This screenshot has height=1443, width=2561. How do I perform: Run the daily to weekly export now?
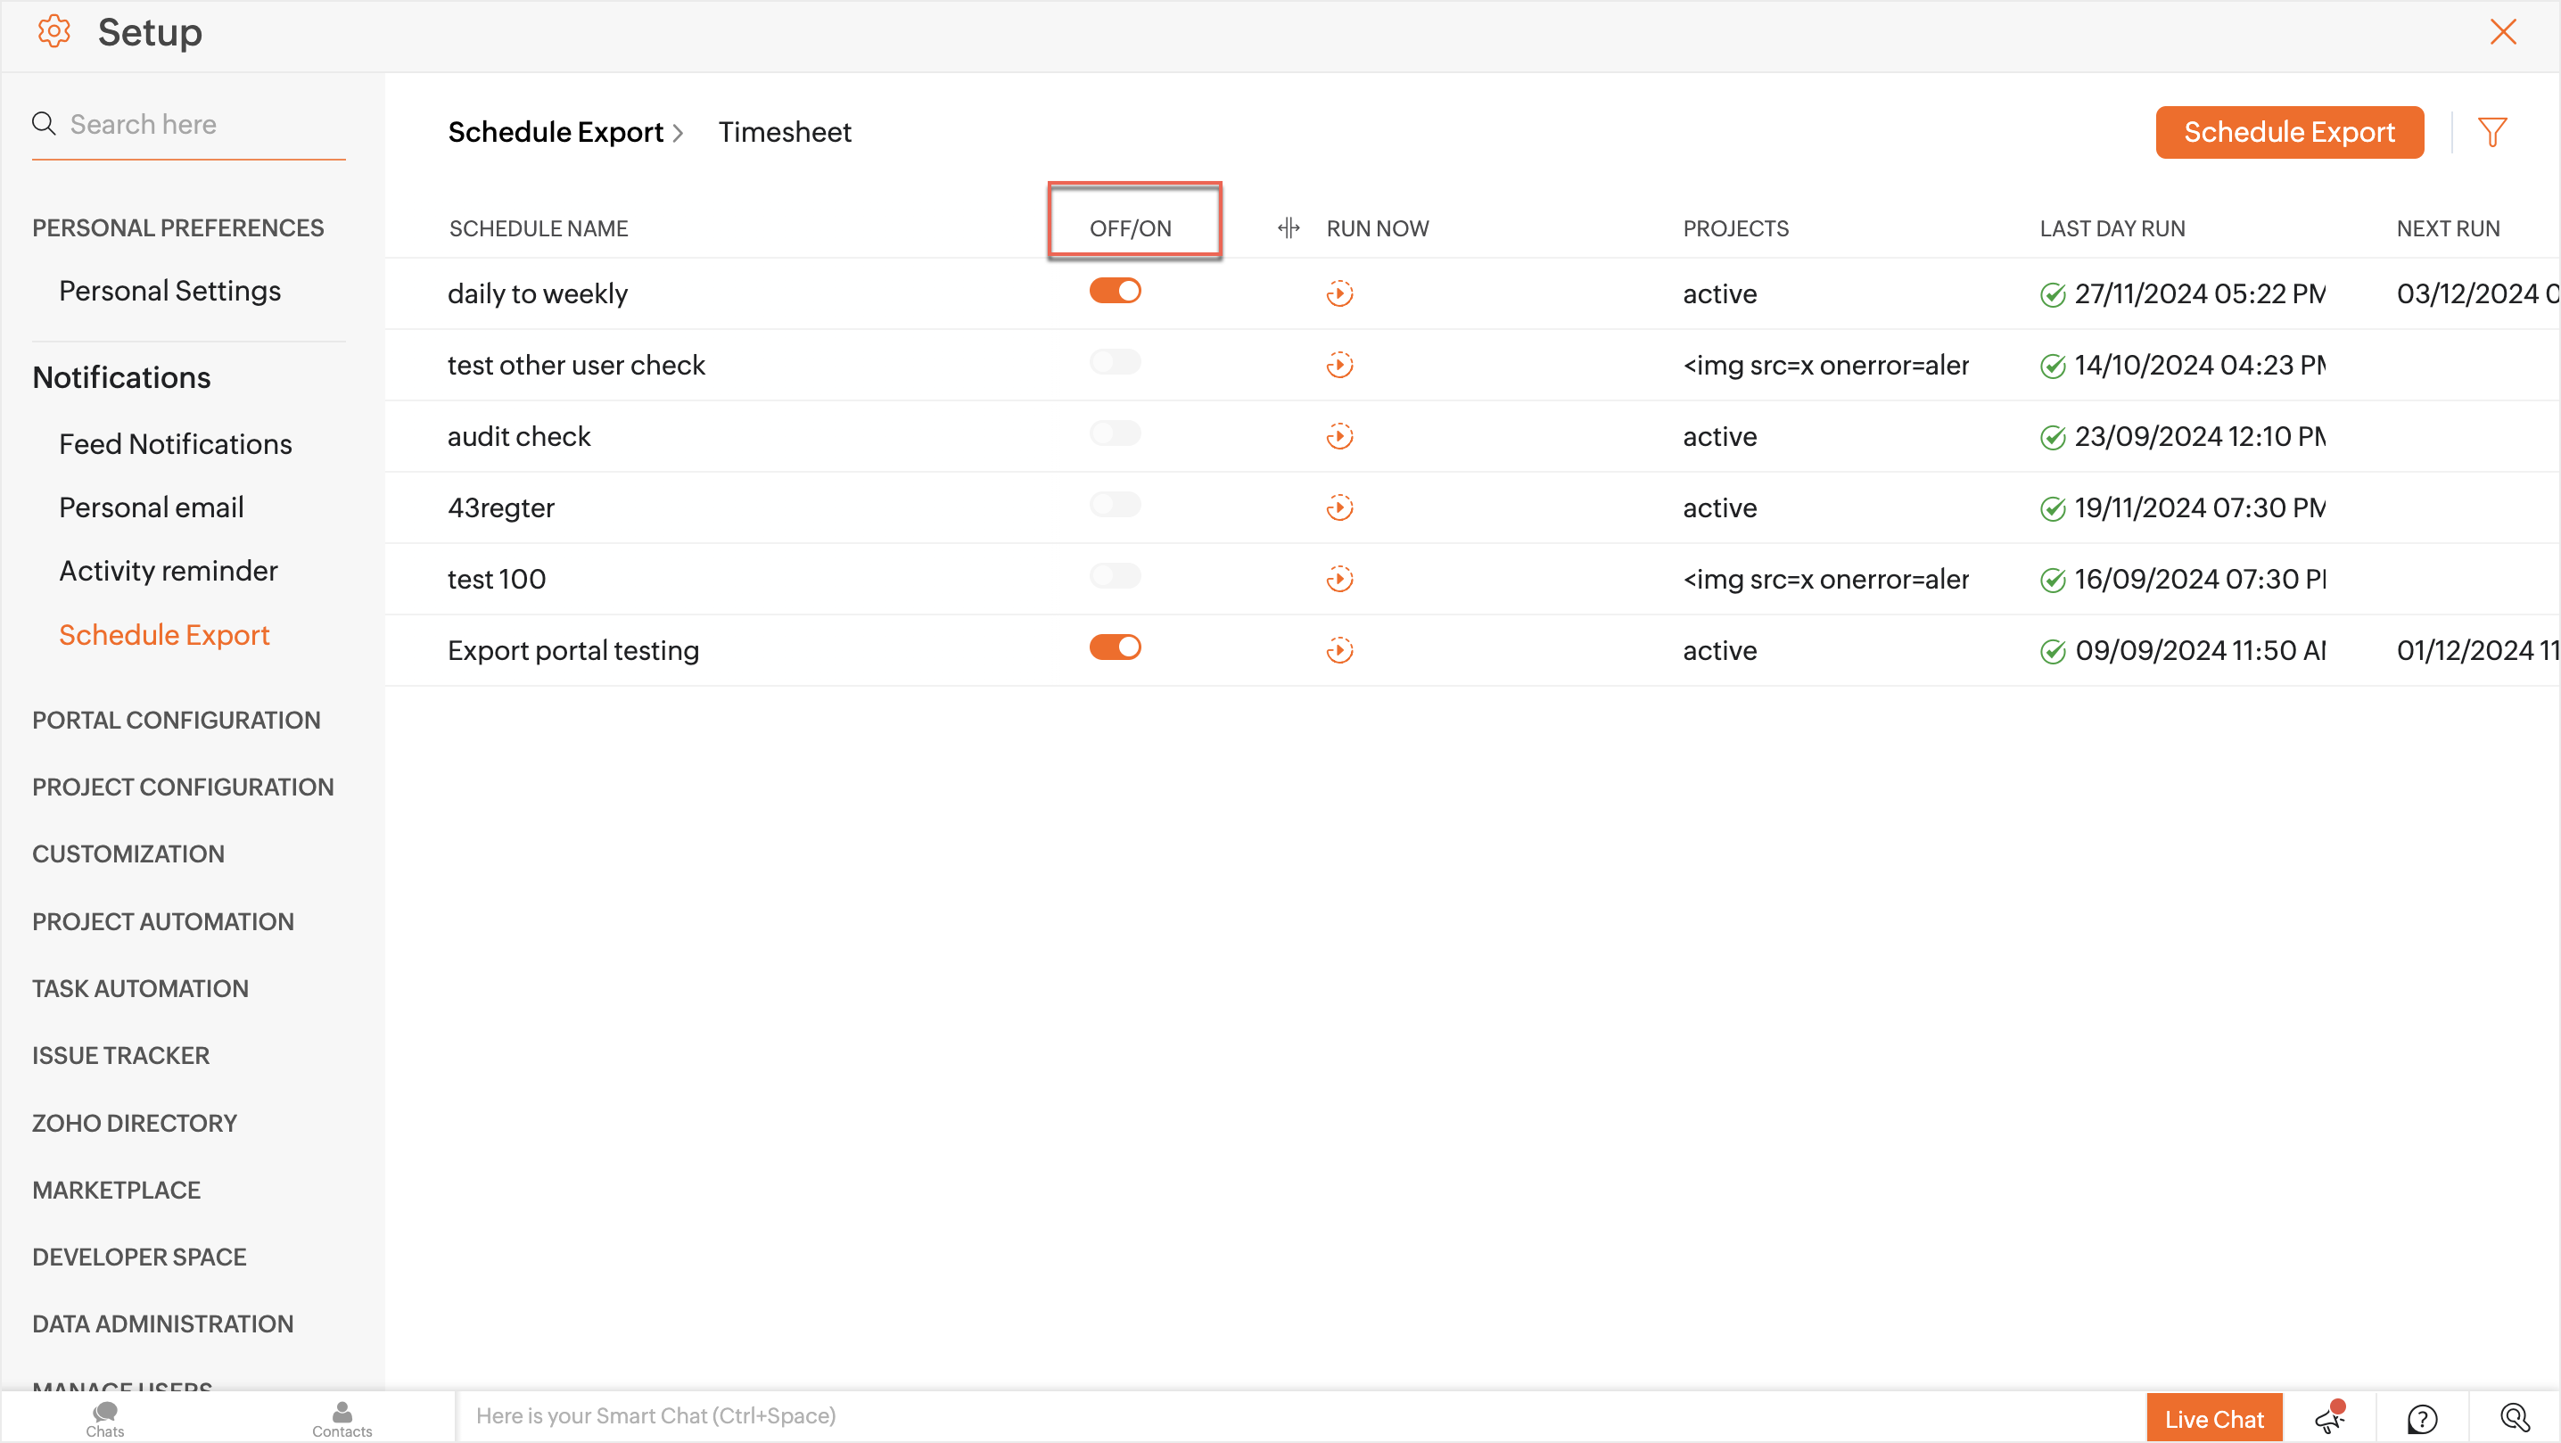pos(1339,293)
